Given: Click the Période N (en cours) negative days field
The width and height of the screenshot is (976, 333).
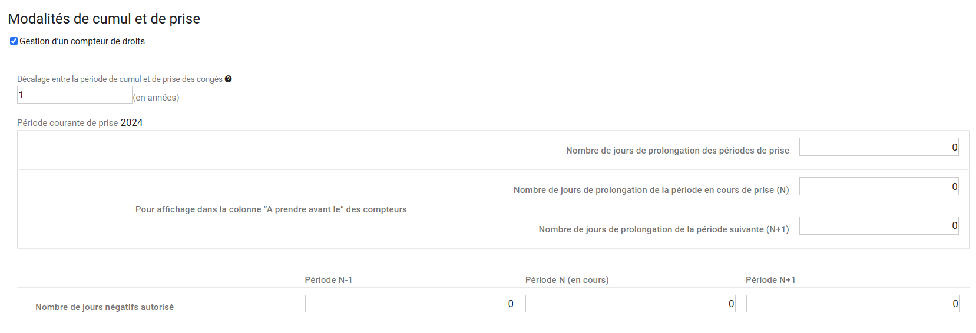Looking at the screenshot, I should [630, 304].
